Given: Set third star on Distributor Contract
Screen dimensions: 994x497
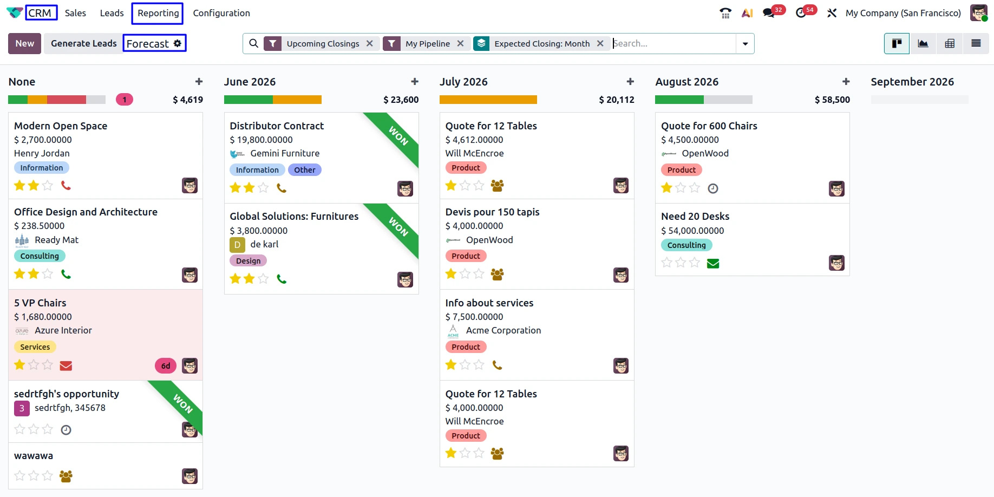Looking at the screenshot, I should (x=263, y=188).
